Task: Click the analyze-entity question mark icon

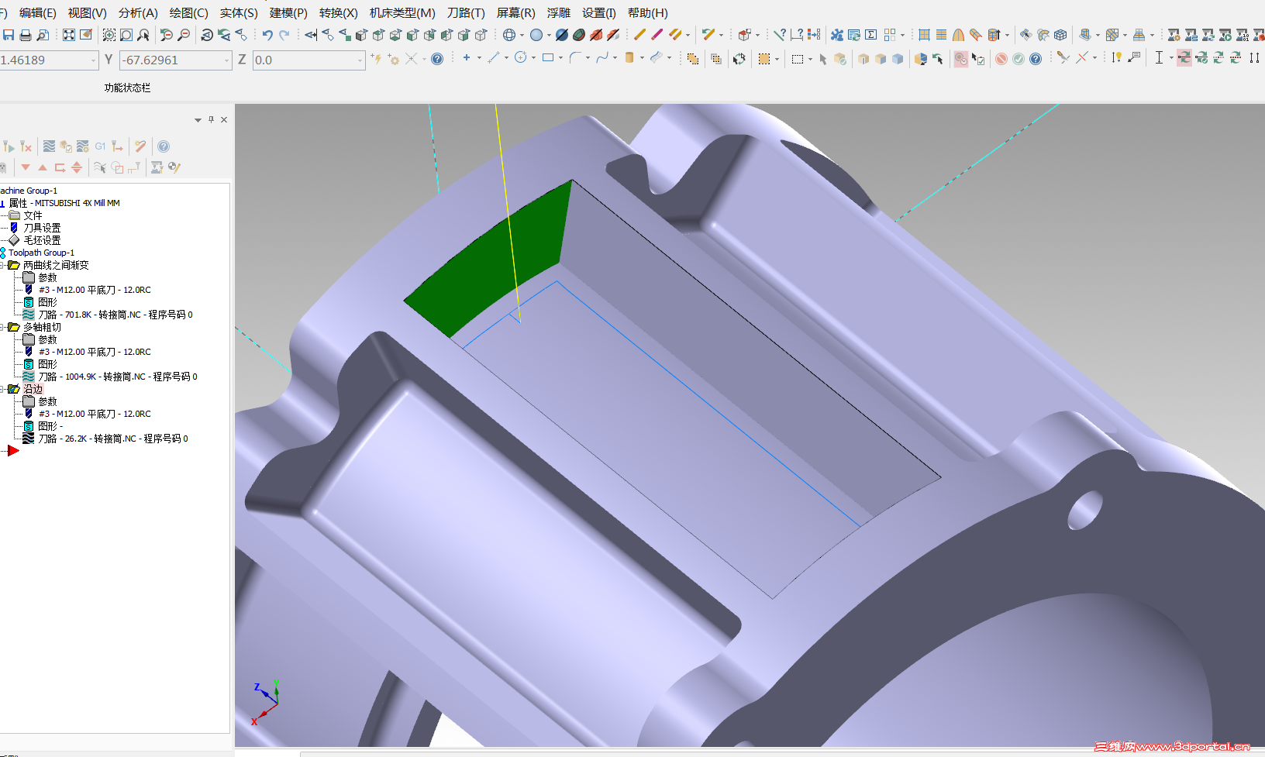Action: point(780,35)
